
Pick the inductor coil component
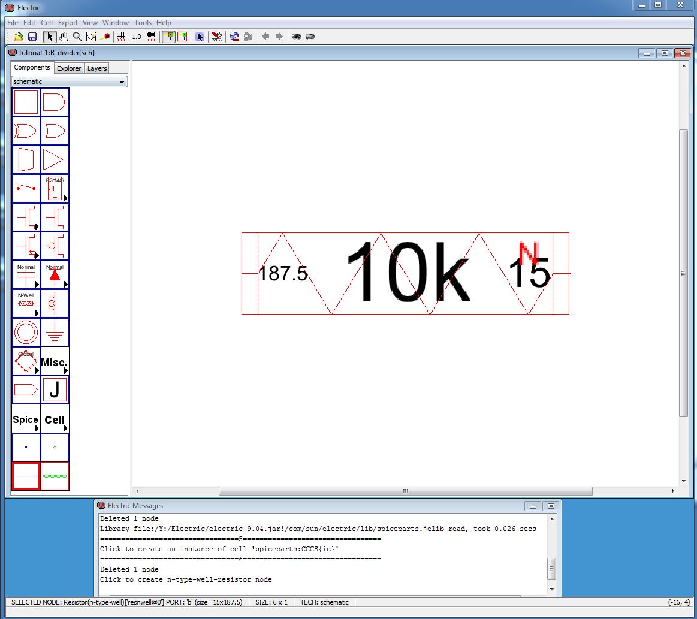coord(55,304)
